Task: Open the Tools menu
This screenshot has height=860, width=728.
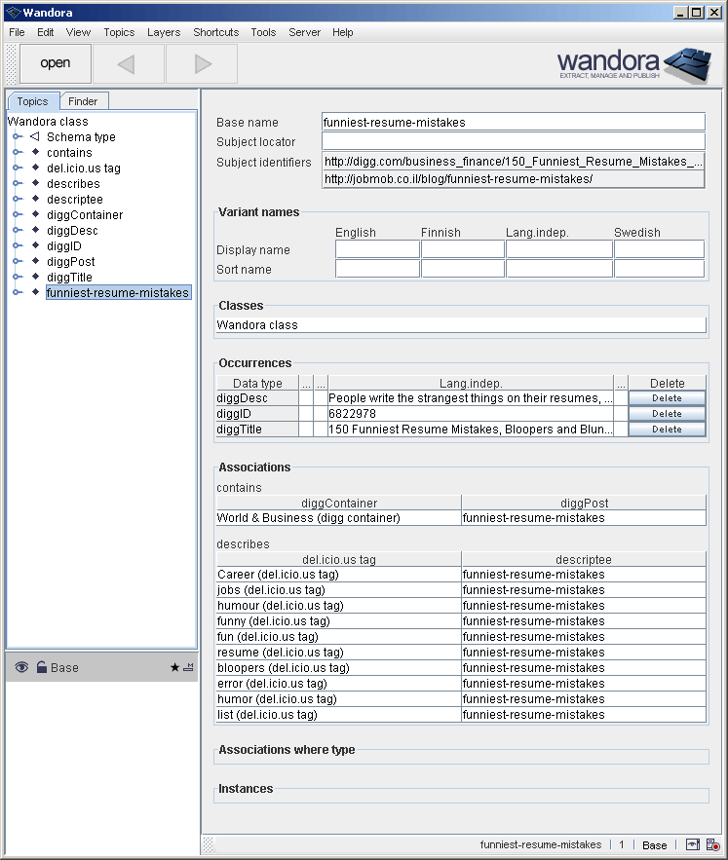Action: tap(263, 32)
